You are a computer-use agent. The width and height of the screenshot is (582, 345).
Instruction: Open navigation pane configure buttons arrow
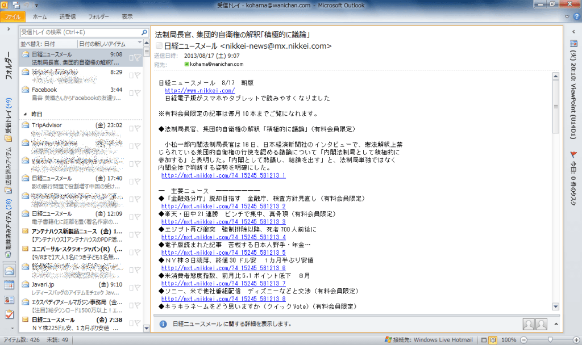pos(13,329)
